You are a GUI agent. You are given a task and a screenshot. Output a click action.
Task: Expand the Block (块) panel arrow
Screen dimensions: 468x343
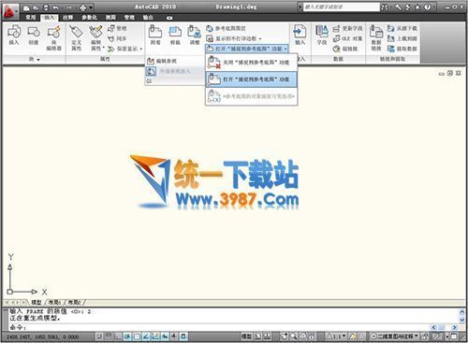[x=38, y=59]
